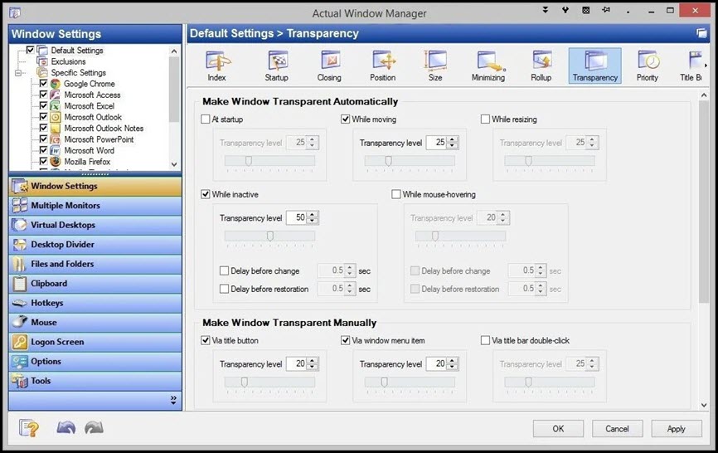Screen dimensions: 718x453
Task: Click the Exclusions icon in tree
Action: coord(42,61)
